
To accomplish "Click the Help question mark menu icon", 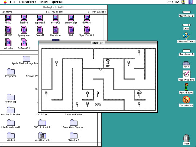I will [x=183, y=2].
